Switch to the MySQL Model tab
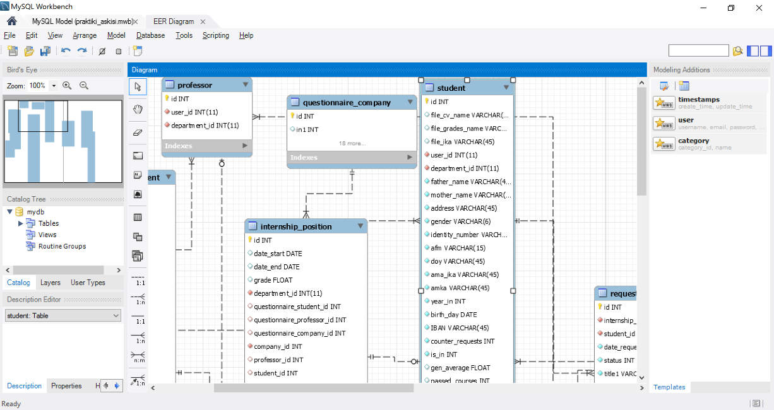Image resolution: width=774 pixels, height=410 pixels. (81, 21)
